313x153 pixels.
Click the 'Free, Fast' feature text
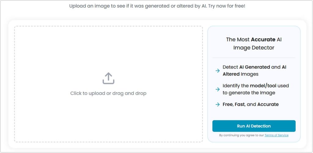click(234, 104)
